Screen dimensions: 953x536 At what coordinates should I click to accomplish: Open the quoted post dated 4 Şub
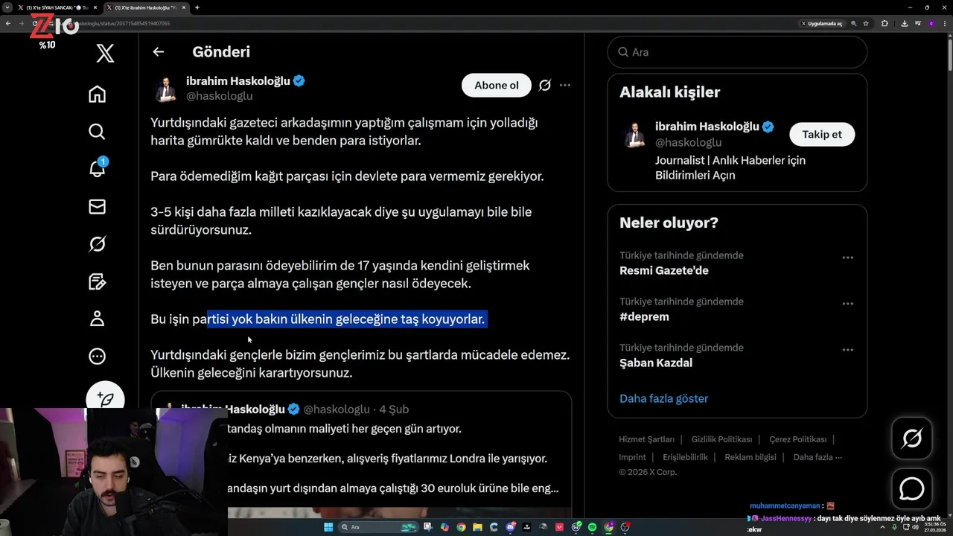(x=361, y=454)
